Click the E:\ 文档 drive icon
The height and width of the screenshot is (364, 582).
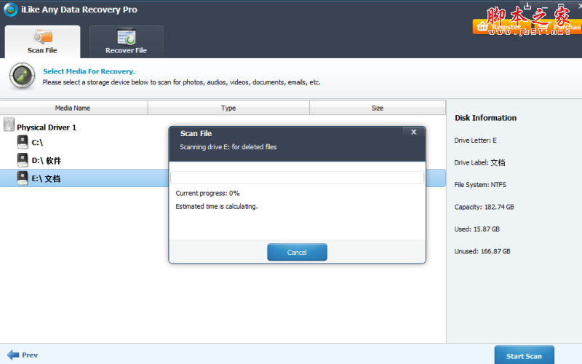click(23, 178)
